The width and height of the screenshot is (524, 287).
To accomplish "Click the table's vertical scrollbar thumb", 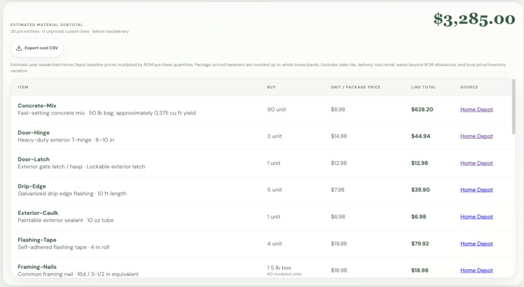I will [514, 106].
